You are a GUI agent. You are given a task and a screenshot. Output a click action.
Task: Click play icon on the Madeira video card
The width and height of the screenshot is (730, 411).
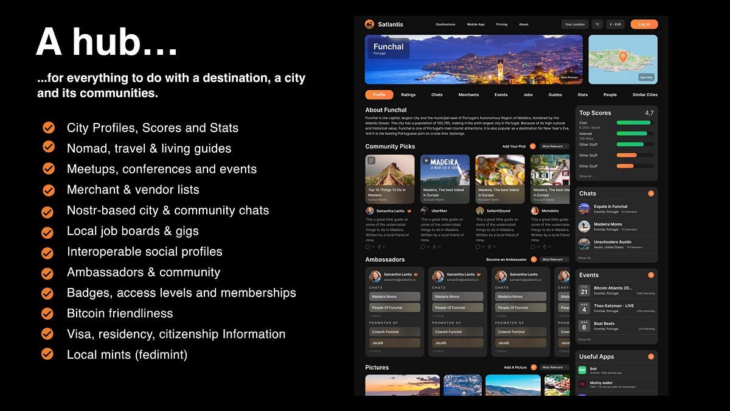(x=426, y=161)
